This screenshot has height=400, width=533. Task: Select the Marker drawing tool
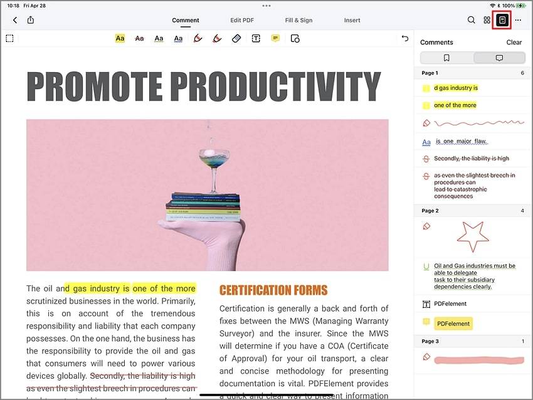(x=217, y=38)
